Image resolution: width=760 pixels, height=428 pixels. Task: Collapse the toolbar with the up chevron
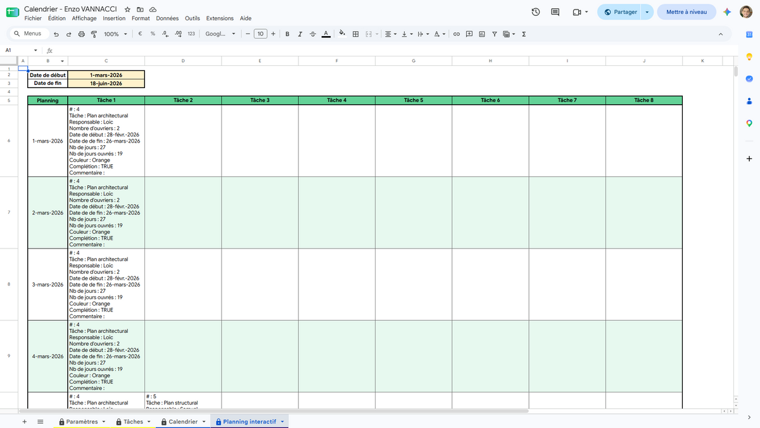[x=721, y=34]
